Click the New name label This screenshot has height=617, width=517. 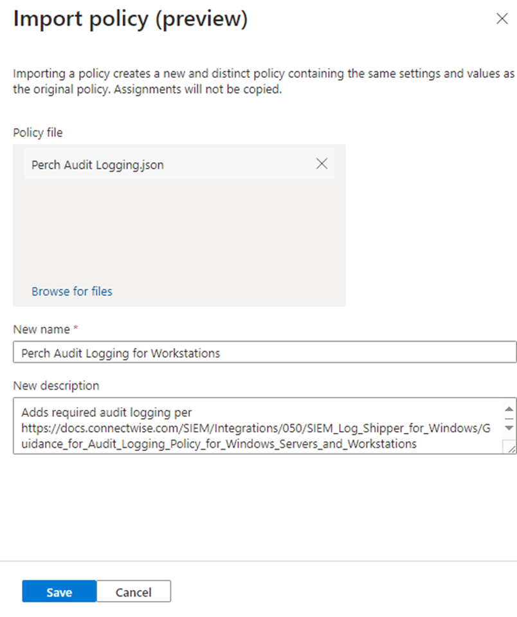coord(41,329)
